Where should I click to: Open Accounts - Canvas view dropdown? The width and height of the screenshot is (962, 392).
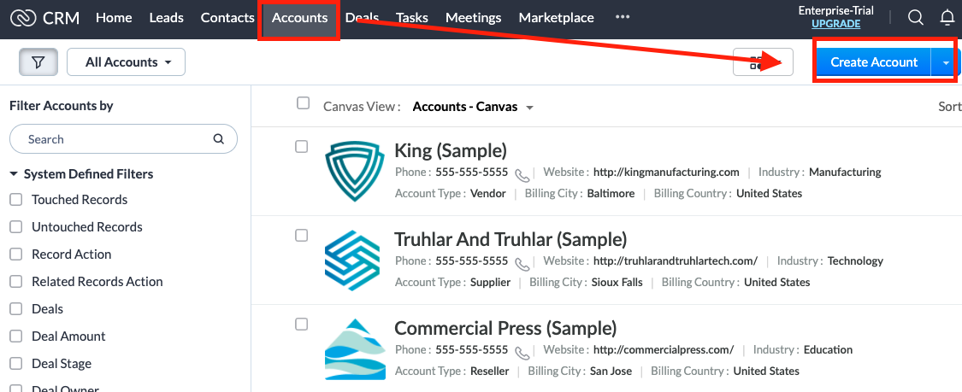pos(472,107)
